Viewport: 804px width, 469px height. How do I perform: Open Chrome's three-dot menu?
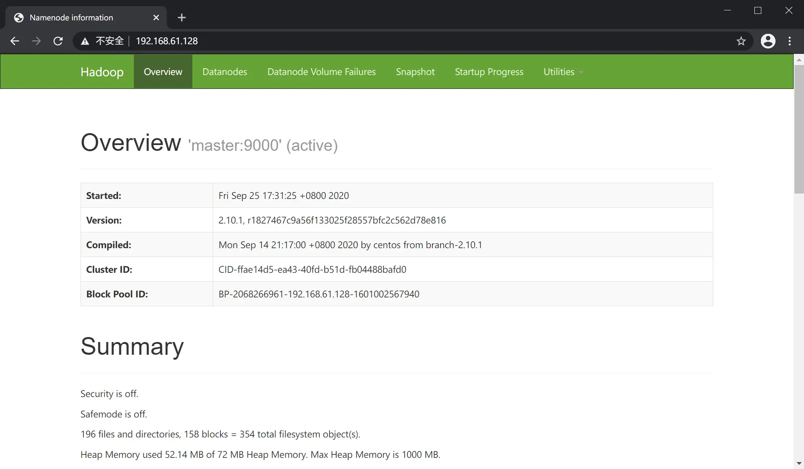790,41
